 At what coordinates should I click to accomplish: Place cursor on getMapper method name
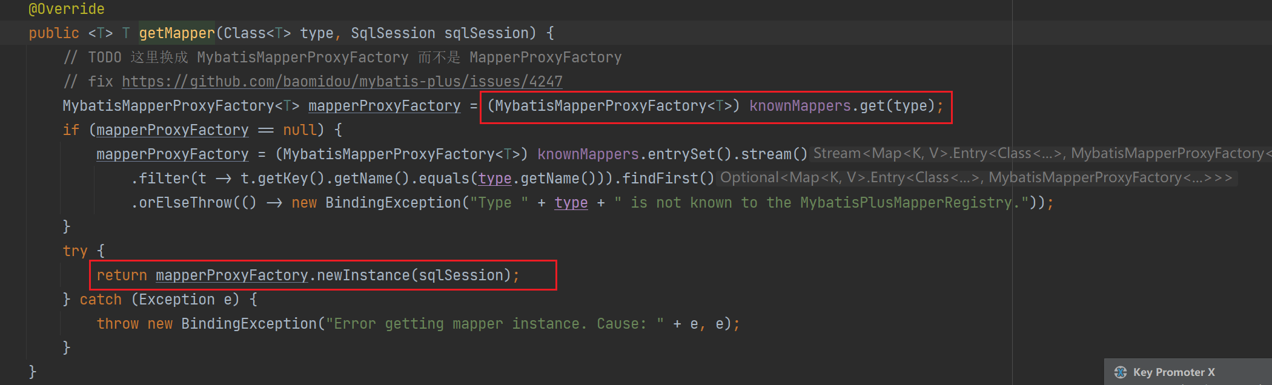point(177,33)
